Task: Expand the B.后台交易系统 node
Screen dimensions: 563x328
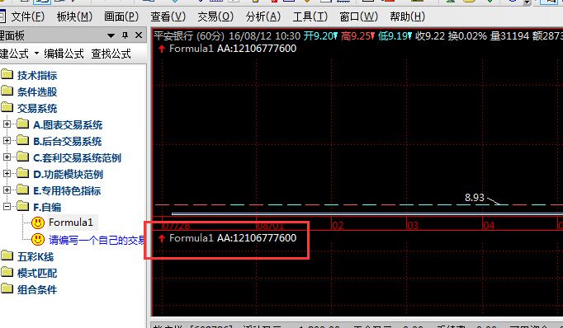Action: pos(7,141)
